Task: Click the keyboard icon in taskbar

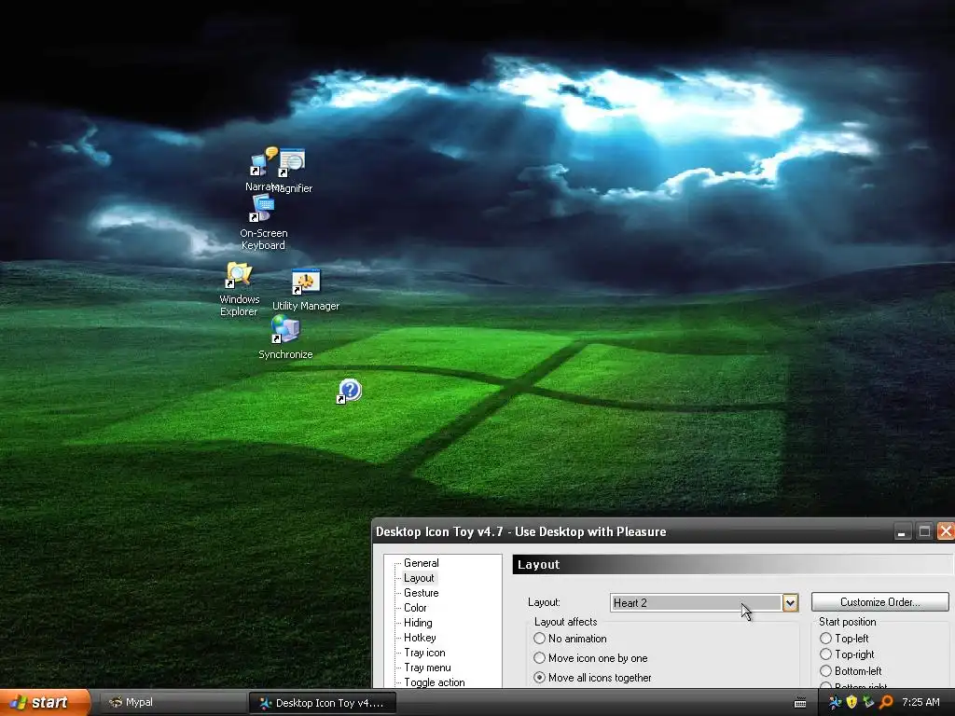Action: click(800, 703)
